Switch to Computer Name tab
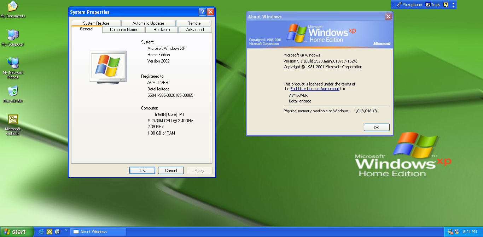The width and height of the screenshot is (483, 237). click(123, 30)
